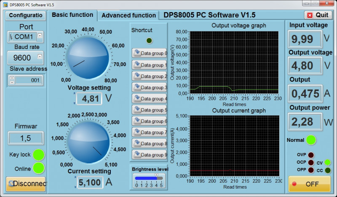This screenshot has height=197, width=337.
Task: Click the Output power display 2,28
Action: point(305,122)
